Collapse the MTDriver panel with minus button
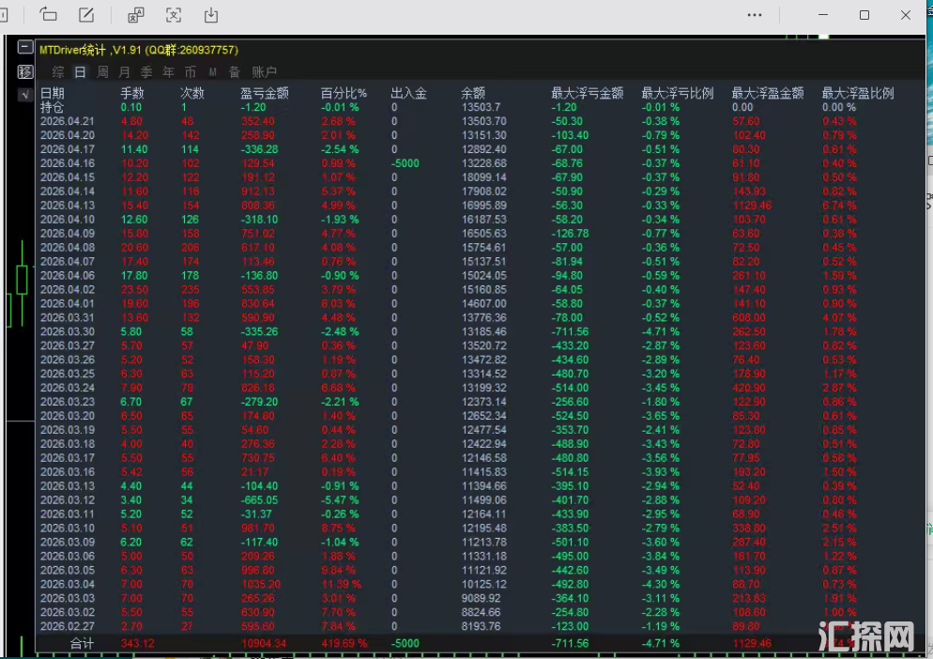The image size is (933, 659). point(25,47)
